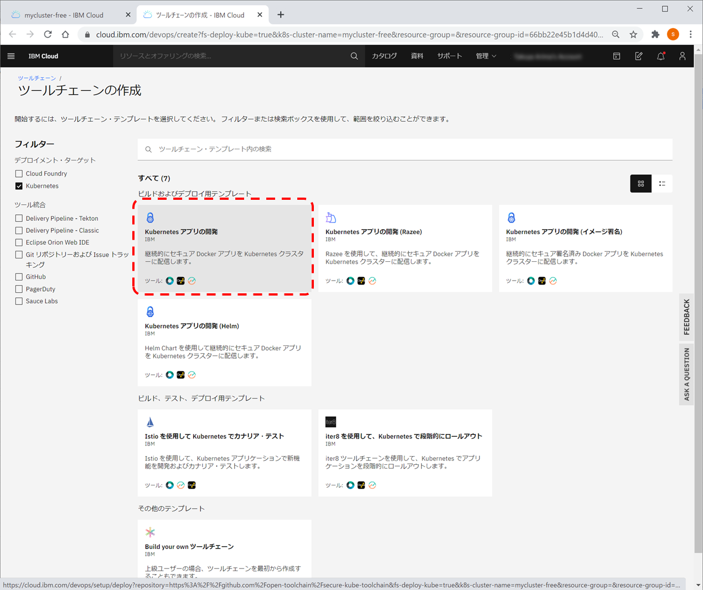This screenshot has height=590, width=703.
Task: Open the notifications bell icon
Action: (x=661, y=56)
